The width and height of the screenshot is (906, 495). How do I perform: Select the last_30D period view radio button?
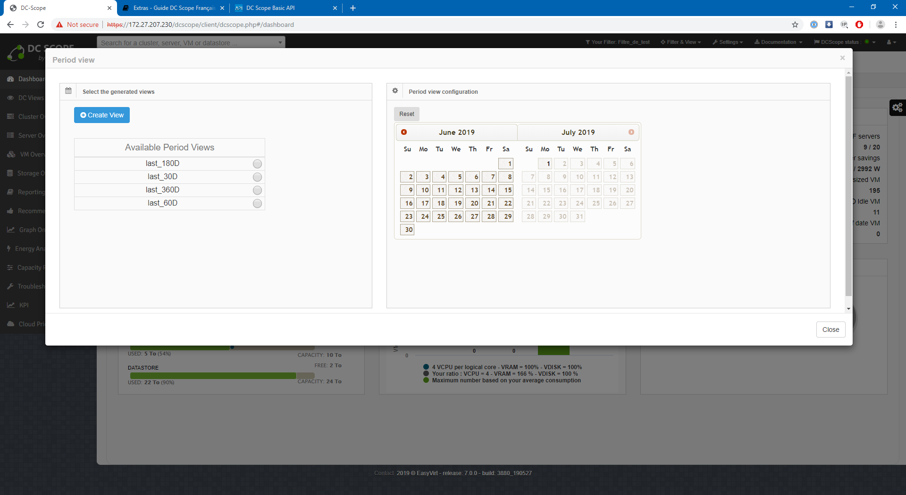pyautogui.click(x=257, y=177)
